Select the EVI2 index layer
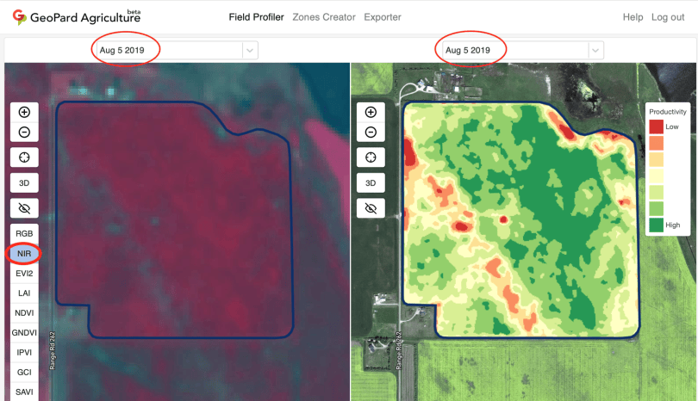This screenshot has width=698, height=401. (x=24, y=274)
